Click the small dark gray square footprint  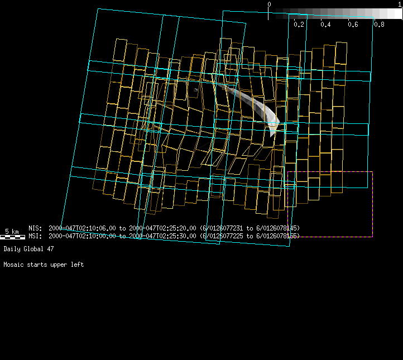(x=195, y=89)
